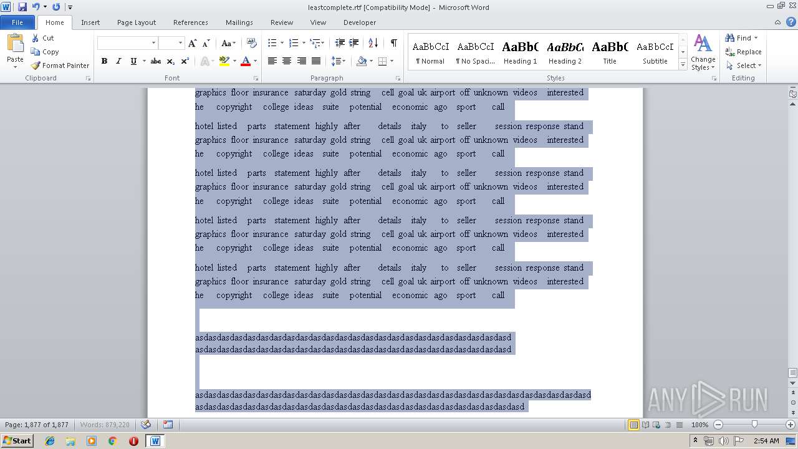
Task: Click the spelling check status icon
Action: coord(145,425)
